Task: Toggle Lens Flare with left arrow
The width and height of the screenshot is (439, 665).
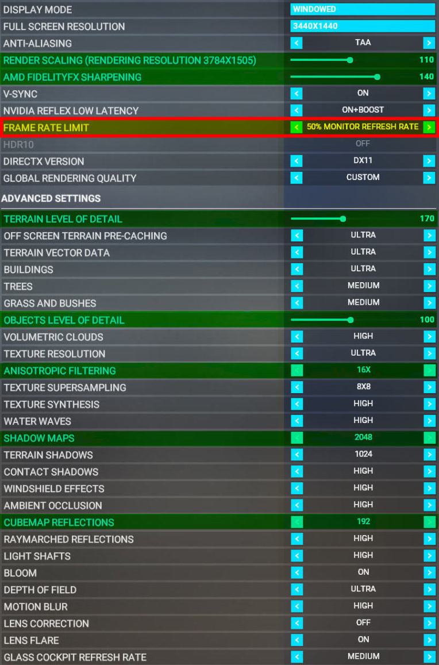Action: [x=296, y=640]
